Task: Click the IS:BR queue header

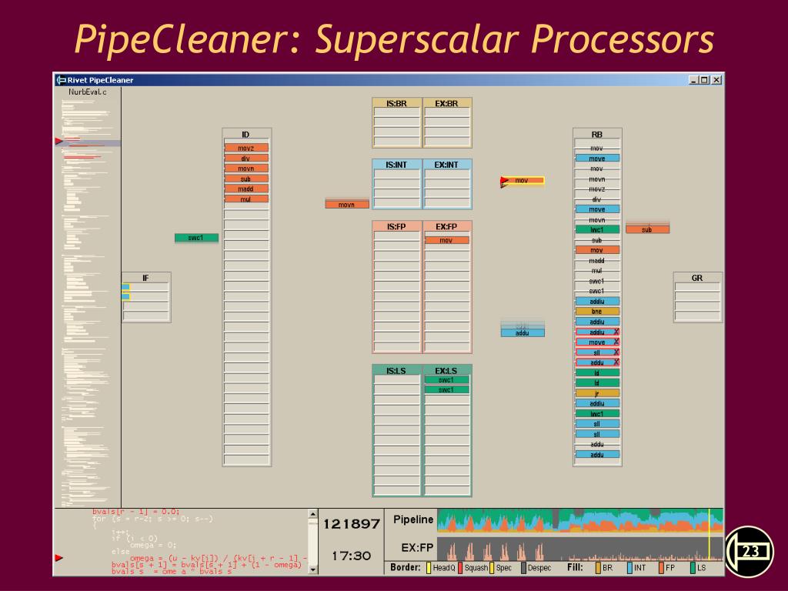Action: coord(396,104)
